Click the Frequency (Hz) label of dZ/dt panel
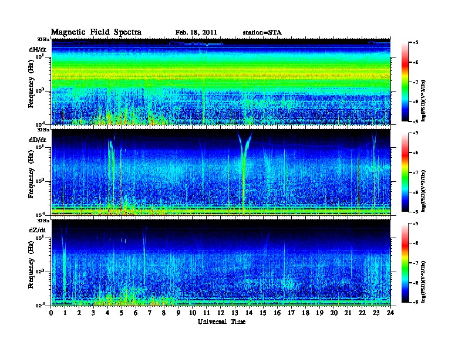 31,264
